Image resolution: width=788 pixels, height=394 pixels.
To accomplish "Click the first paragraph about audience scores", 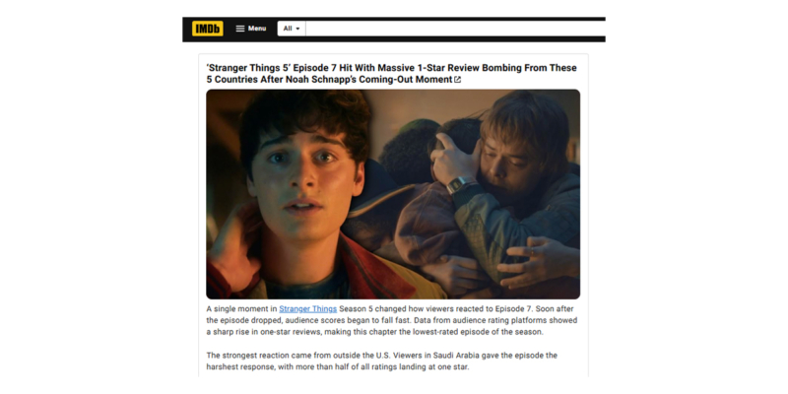I will pos(392,321).
